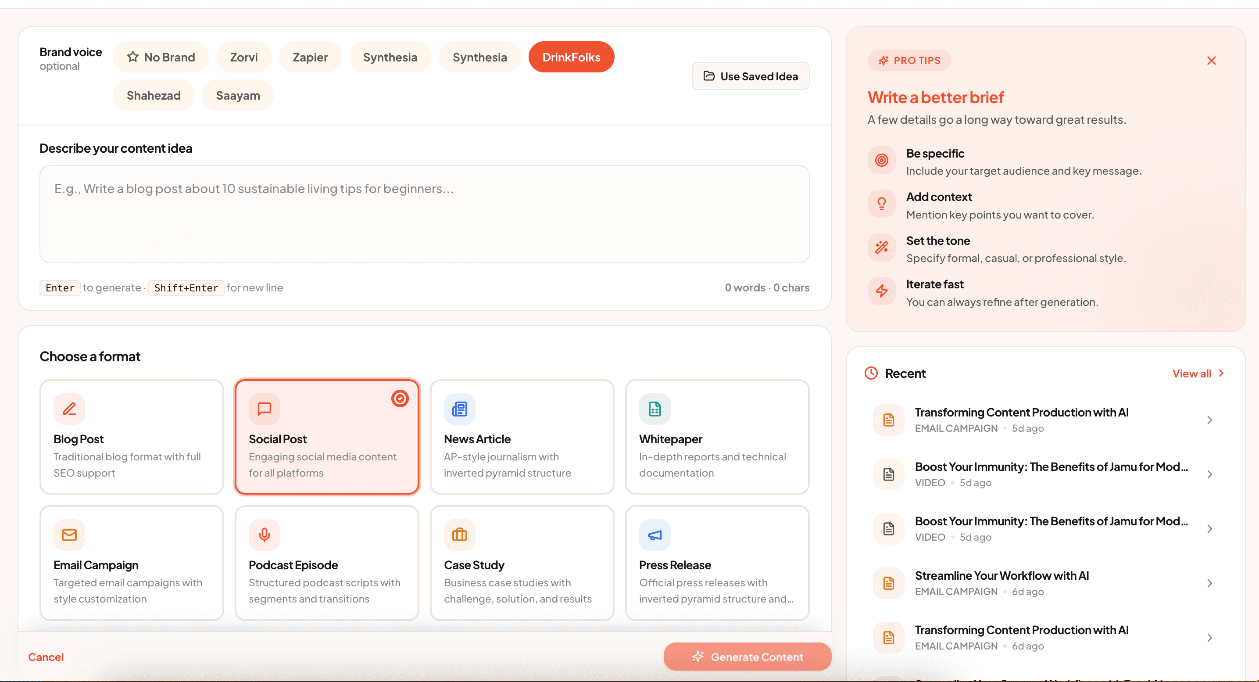Click the selected checkmark on Social Post card
This screenshot has height=682, width=1259.
[x=400, y=399]
